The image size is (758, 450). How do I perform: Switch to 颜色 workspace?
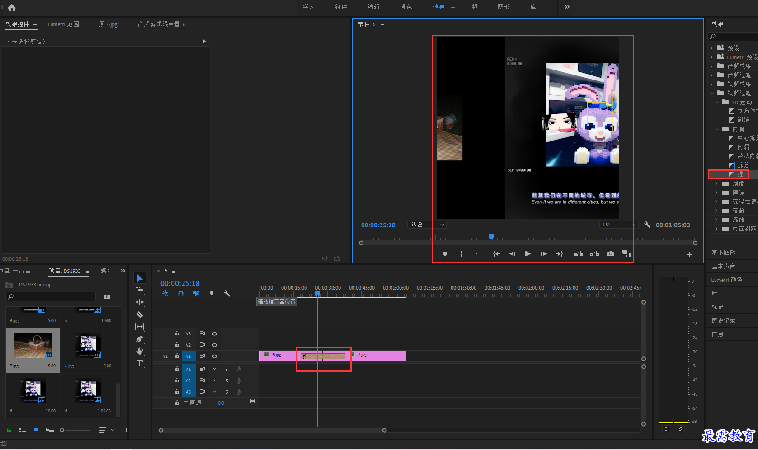(406, 7)
